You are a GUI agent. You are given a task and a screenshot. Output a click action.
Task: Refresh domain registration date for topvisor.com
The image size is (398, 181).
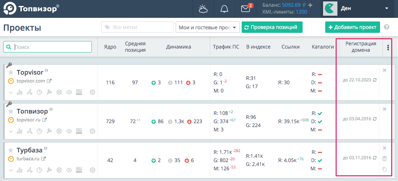(375, 80)
